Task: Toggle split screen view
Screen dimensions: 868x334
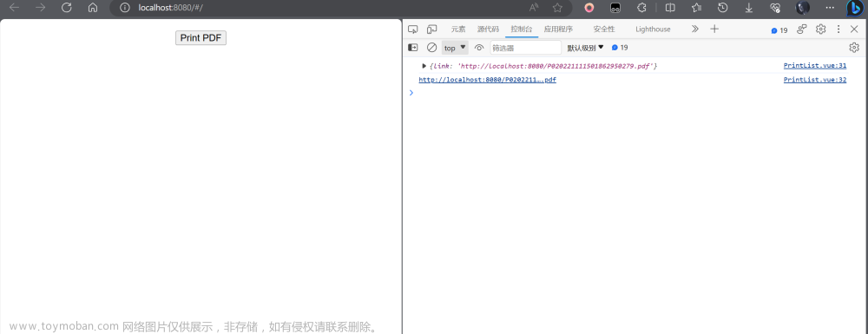Action: pyautogui.click(x=670, y=8)
